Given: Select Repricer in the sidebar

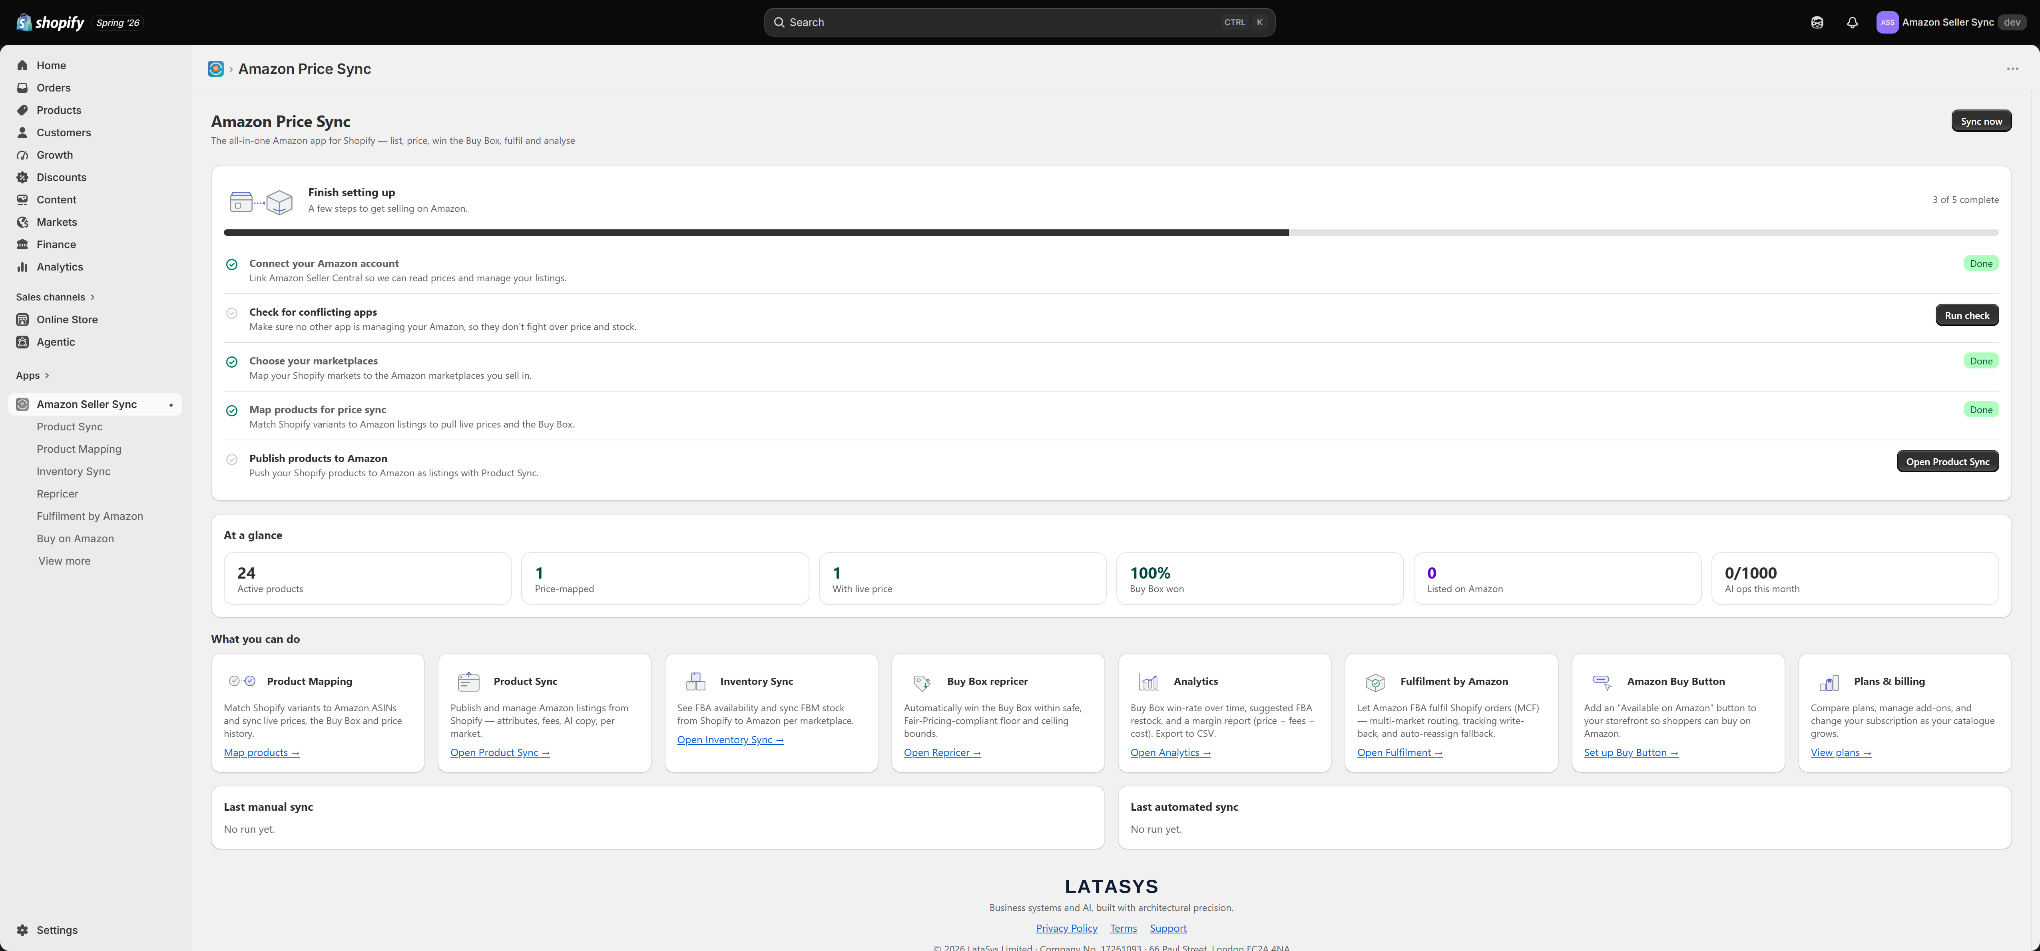Looking at the screenshot, I should click(x=57, y=494).
